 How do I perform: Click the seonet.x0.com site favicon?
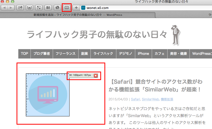pos(83,8)
